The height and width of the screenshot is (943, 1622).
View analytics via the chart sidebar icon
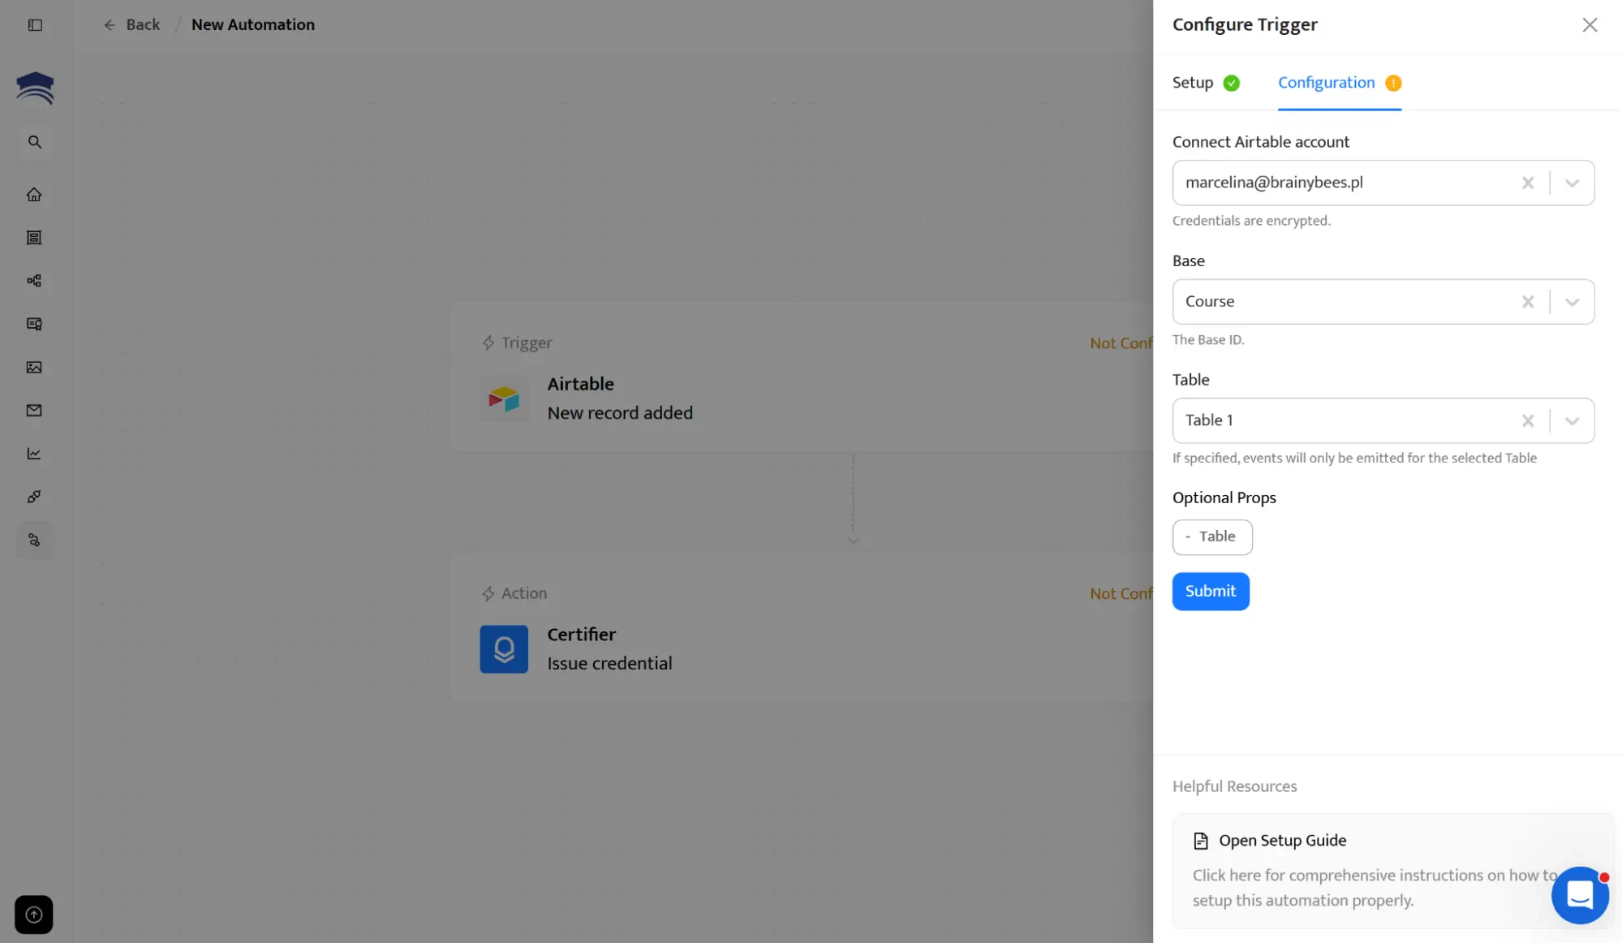coord(34,454)
